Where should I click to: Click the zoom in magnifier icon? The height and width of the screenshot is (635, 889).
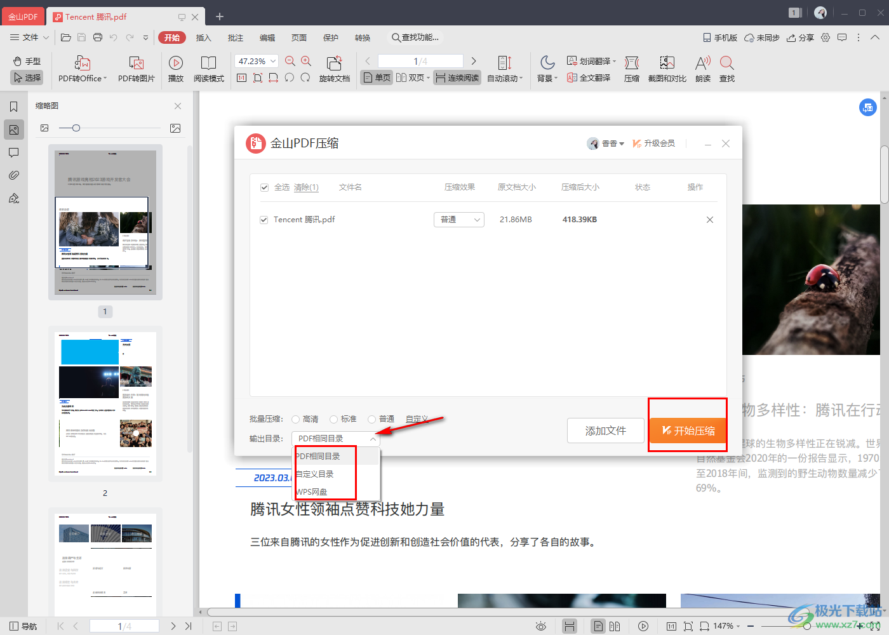306,61
